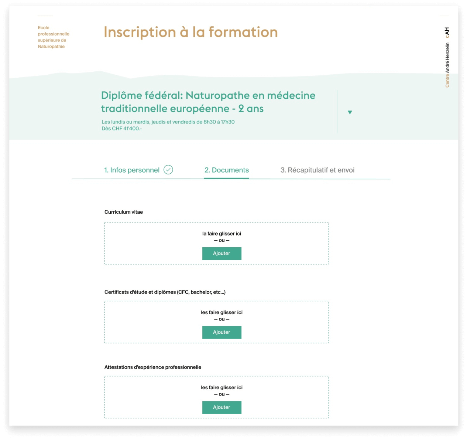Click the course schedule line 'Les lundis ou mardis'
Image resolution: width=467 pixels, height=438 pixels.
pyautogui.click(x=168, y=122)
